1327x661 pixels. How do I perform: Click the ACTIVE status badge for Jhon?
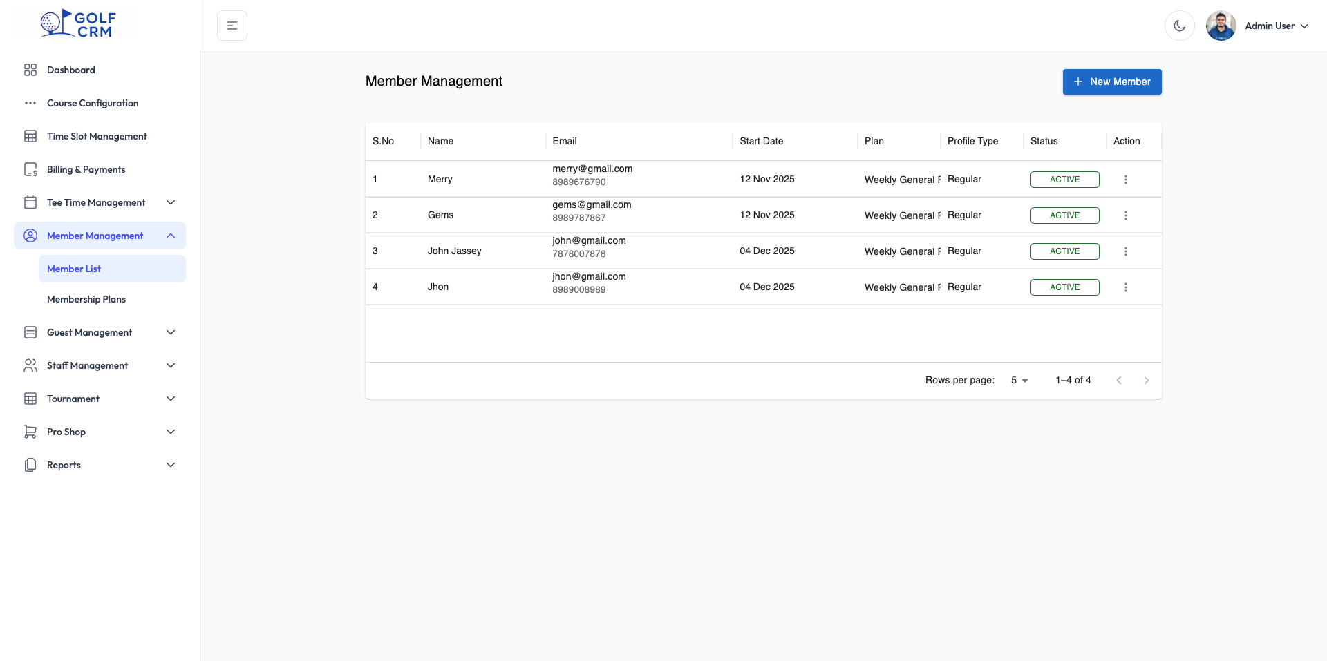click(1065, 287)
